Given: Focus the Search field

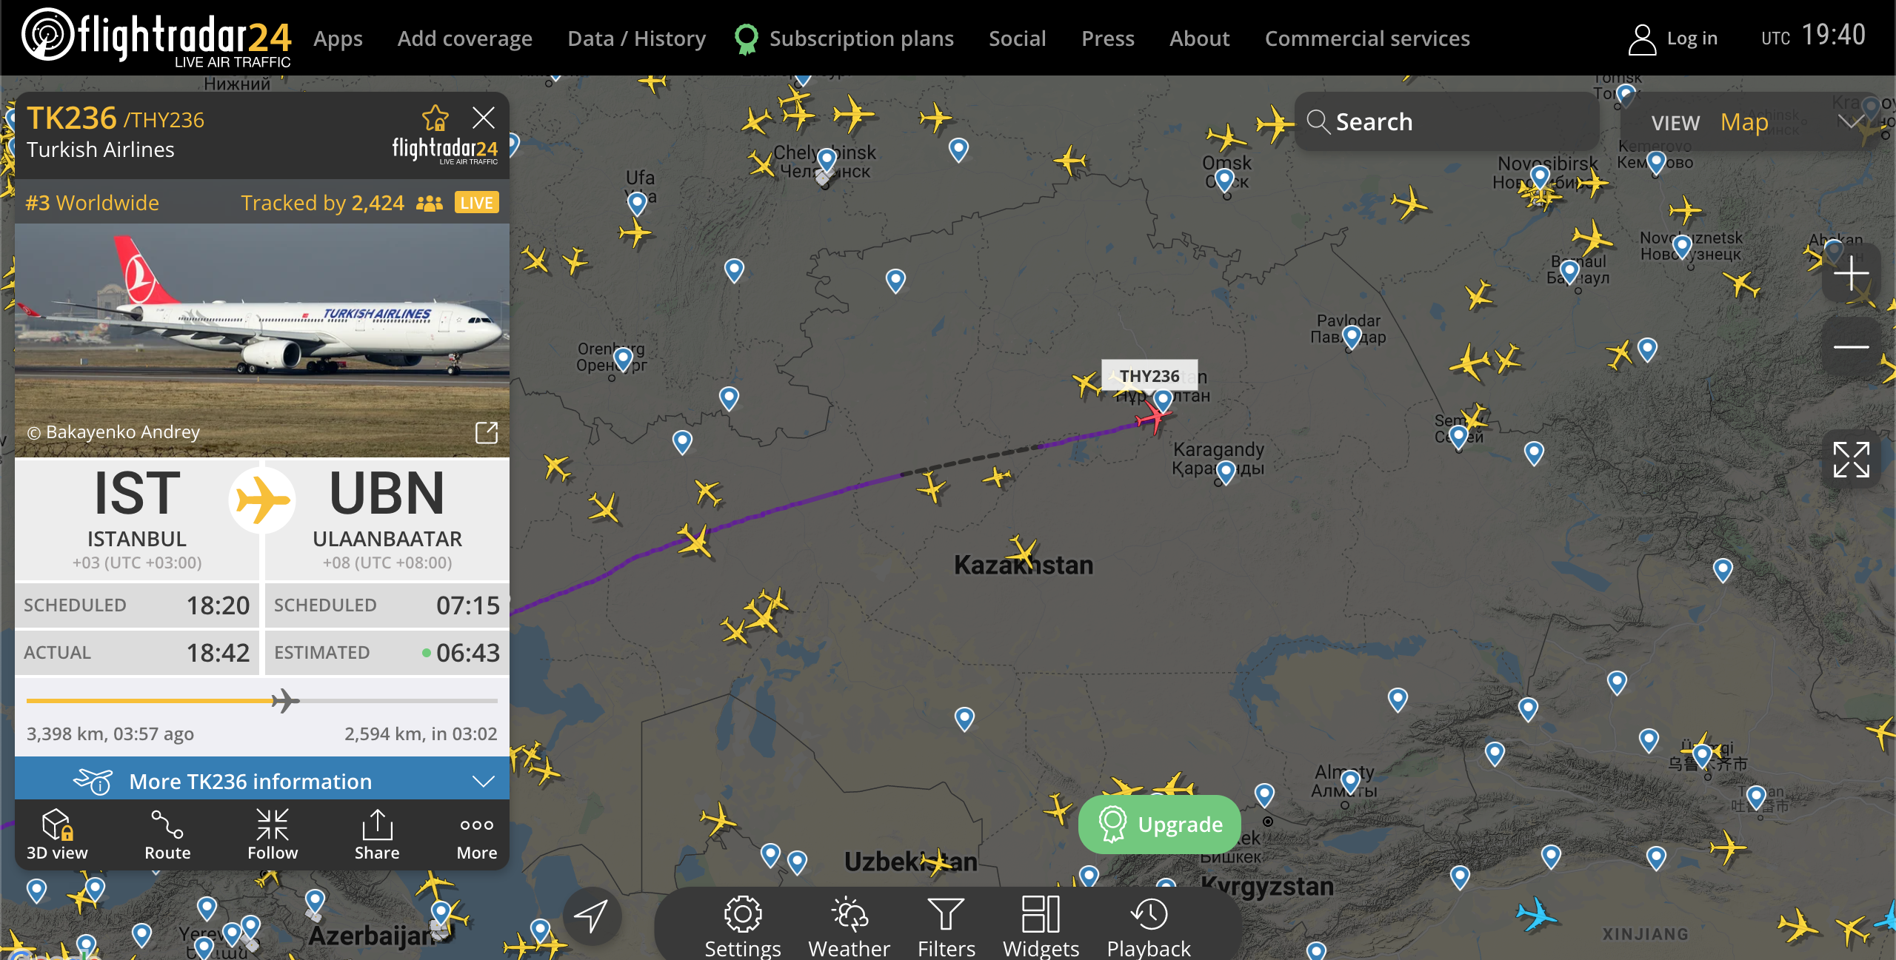Looking at the screenshot, I should [1446, 122].
